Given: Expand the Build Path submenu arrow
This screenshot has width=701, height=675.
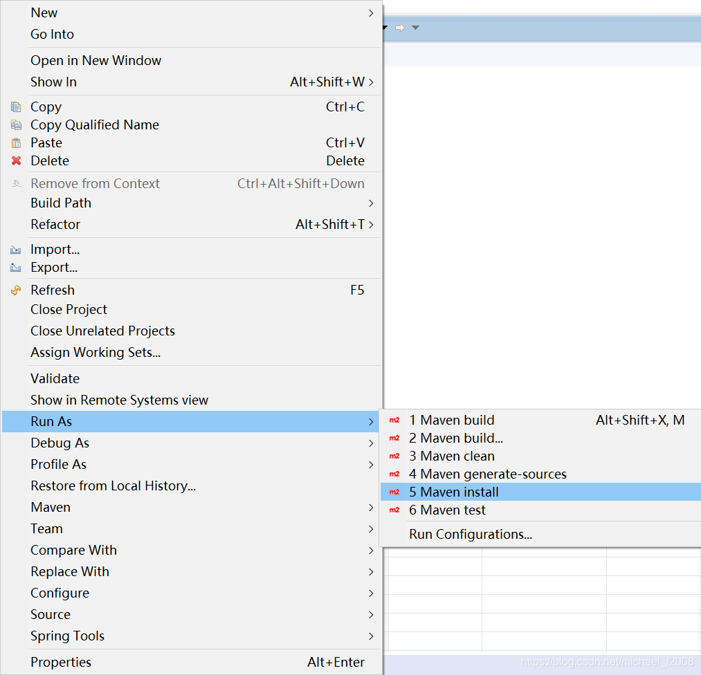Looking at the screenshot, I should 371,203.
